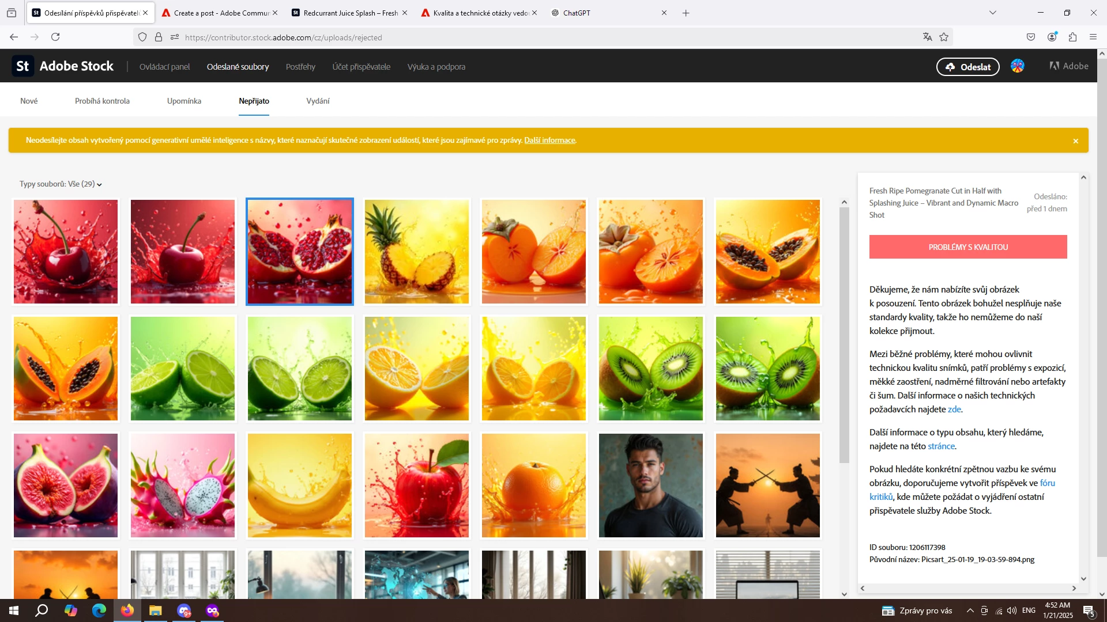Open the Postřehy menu item

300,67
